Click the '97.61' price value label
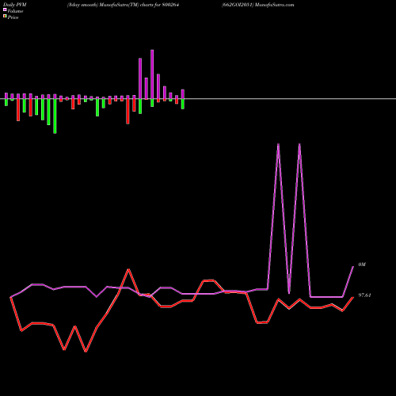Screen dimensions: 396x396 tap(364, 295)
